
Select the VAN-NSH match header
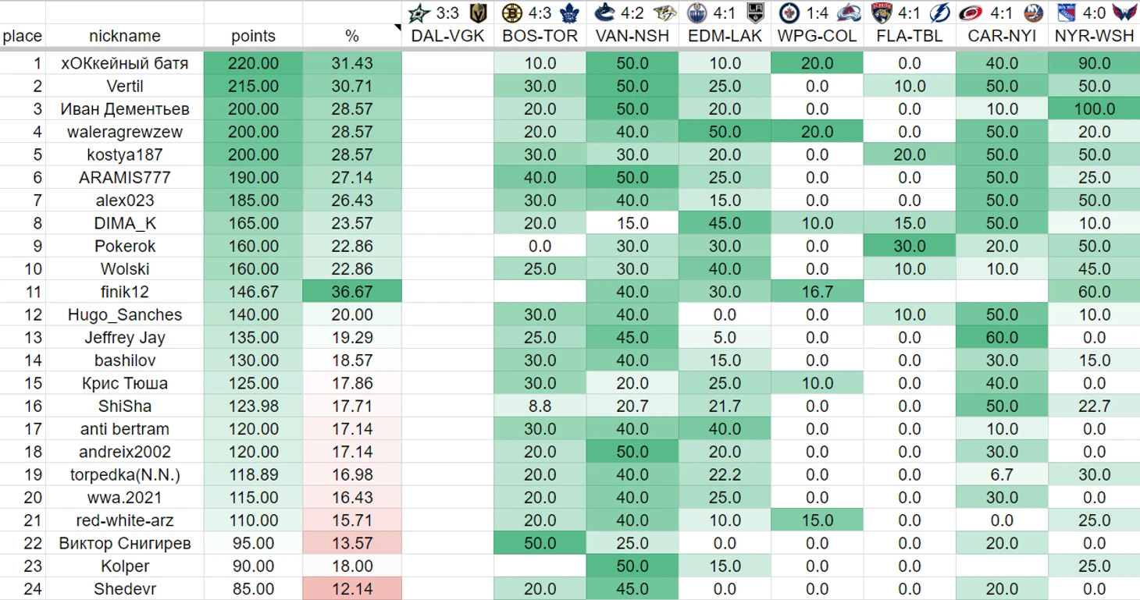click(632, 36)
